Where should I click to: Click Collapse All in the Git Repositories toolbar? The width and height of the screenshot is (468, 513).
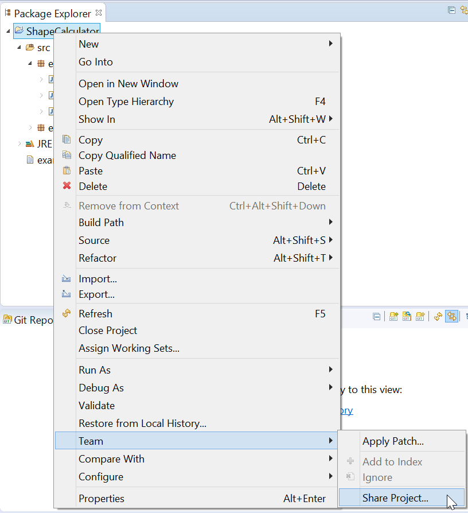tap(377, 316)
